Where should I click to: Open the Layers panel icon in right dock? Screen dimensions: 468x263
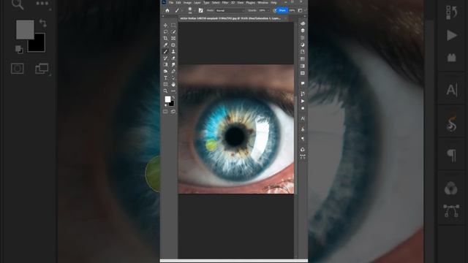pos(303,31)
